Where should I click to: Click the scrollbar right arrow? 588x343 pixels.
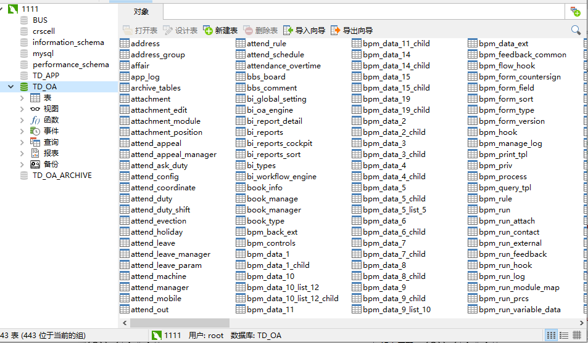click(582, 323)
